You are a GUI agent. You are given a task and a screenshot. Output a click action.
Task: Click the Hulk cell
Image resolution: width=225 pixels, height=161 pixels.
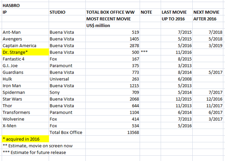tap(25, 79)
